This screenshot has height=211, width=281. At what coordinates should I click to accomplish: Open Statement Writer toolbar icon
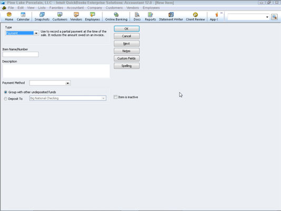click(171, 16)
